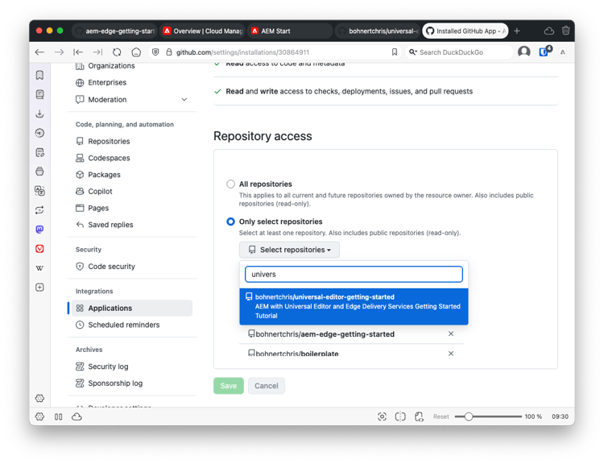604x464 pixels.
Task: Select the Installed GitHub App tab
Action: coord(465,31)
